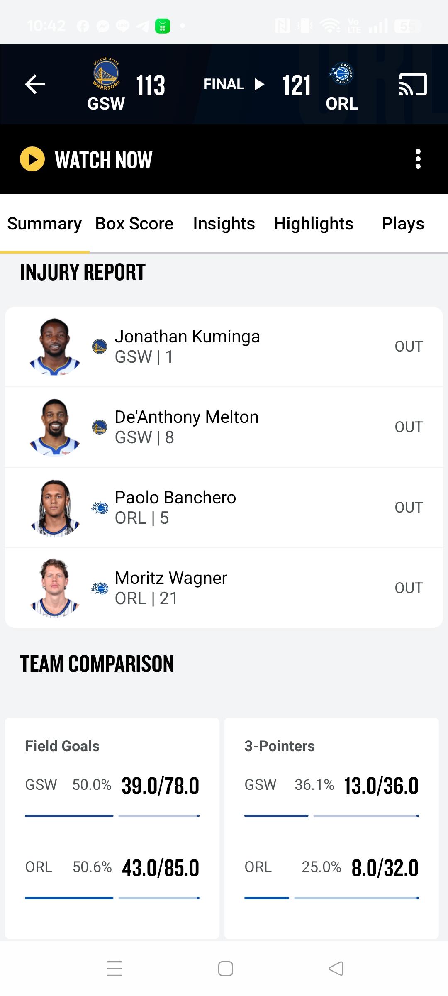The width and height of the screenshot is (448, 996).
Task: Tap the FINAL game status arrow
Action: click(259, 84)
